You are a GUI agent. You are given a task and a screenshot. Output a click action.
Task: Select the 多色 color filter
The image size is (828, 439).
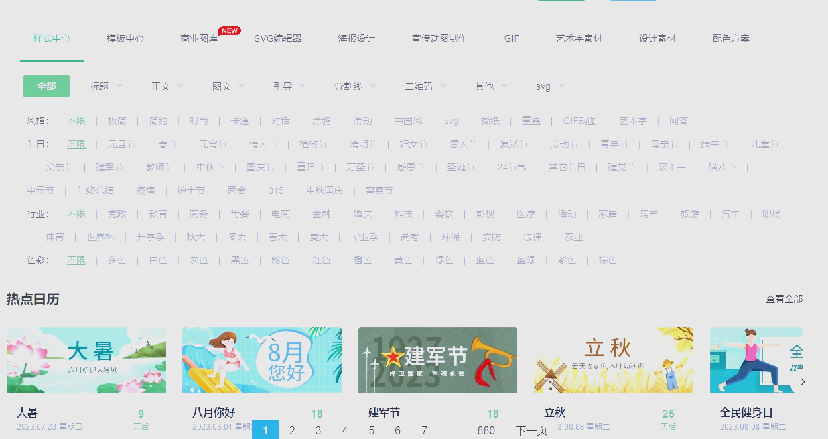point(117,260)
